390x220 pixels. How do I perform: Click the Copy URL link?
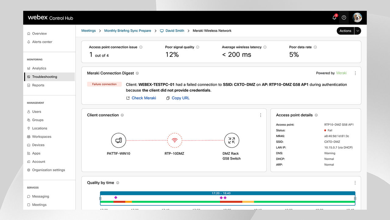[178, 98]
